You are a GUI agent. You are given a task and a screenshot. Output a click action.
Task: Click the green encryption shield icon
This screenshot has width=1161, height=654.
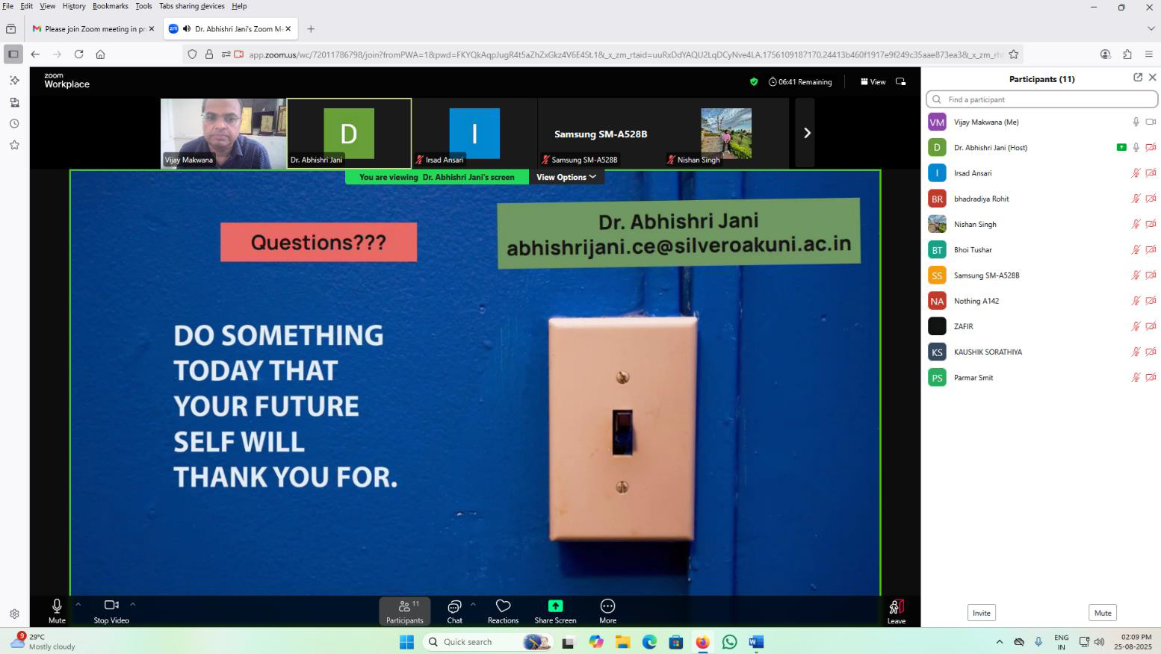coord(753,82)
